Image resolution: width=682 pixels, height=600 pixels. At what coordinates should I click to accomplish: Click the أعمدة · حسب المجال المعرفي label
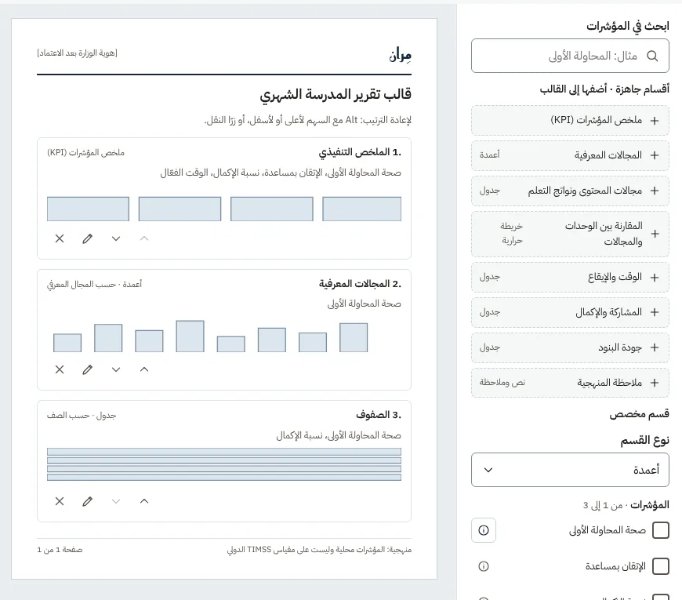[x=94, y=284]
